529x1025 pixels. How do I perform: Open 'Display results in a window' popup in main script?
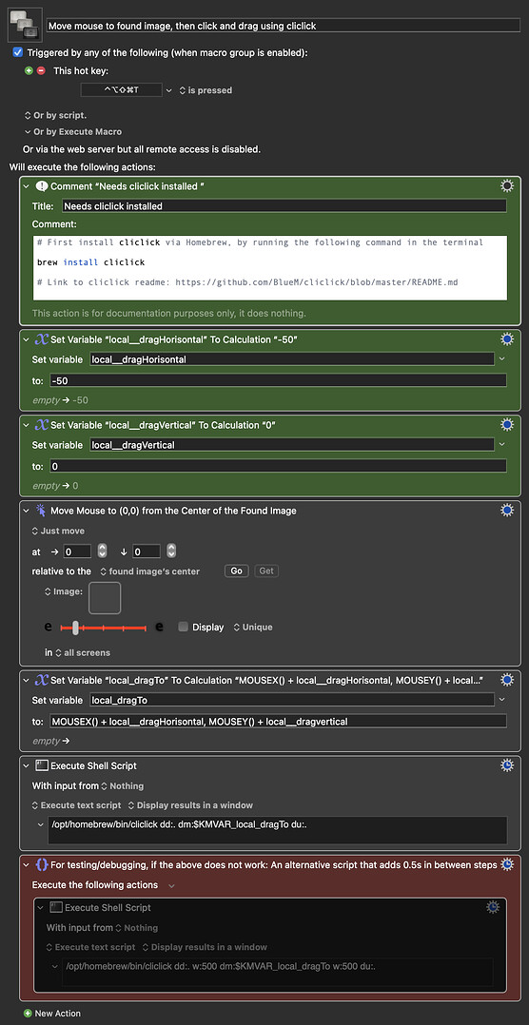(x=190, y=805)
